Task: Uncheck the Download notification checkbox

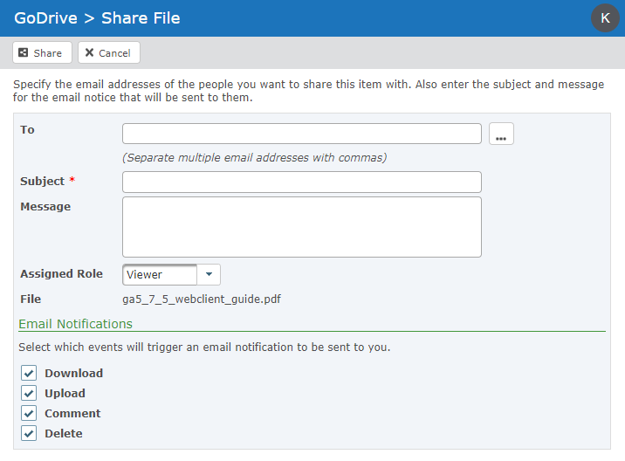Action: 29,374
